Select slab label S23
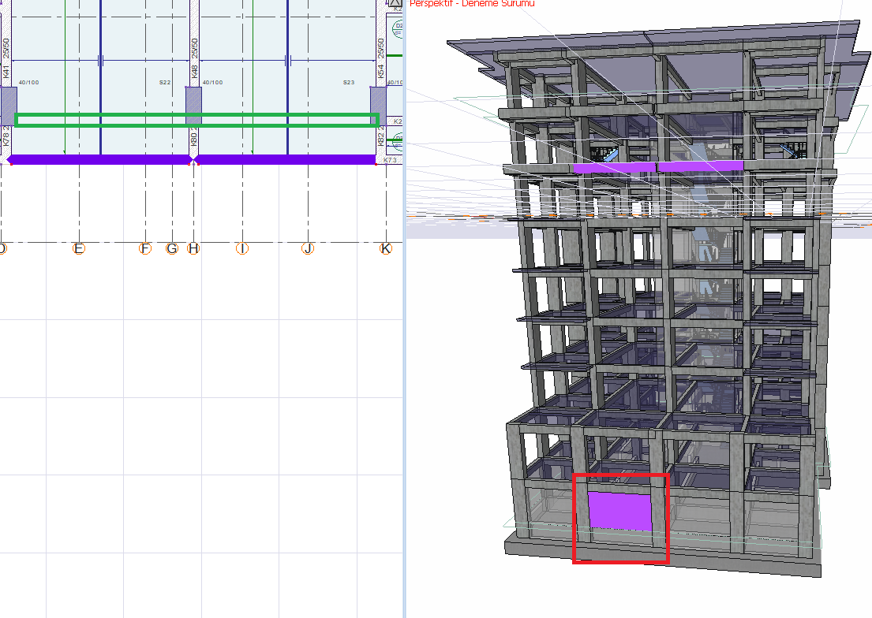 coord(349,82)
